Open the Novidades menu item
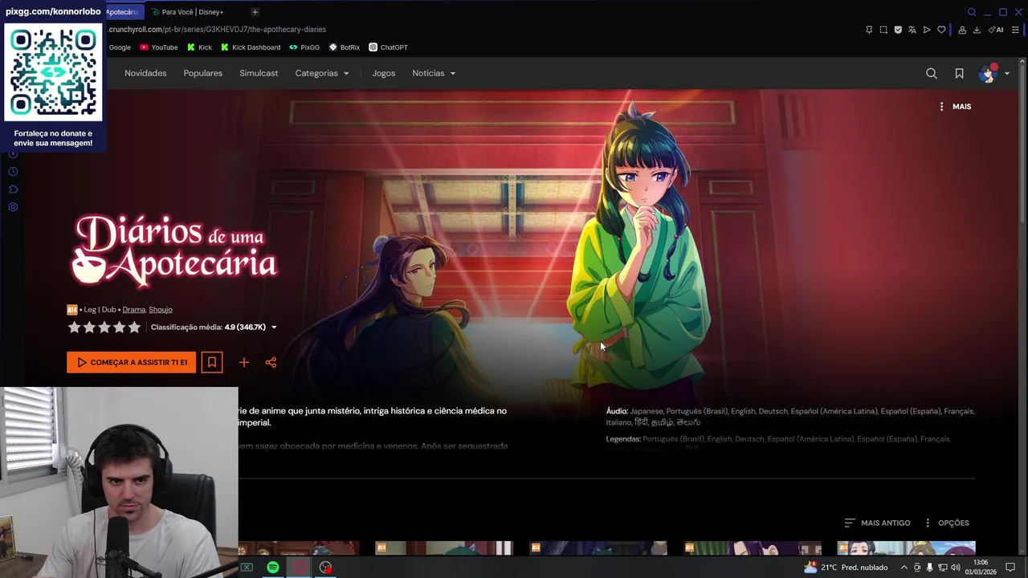 [145, 73]
